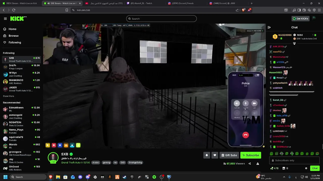Viewport: 323px width, 181px height.
Task: Open W1llyv channel in Following list
Action: coord(21,74)
